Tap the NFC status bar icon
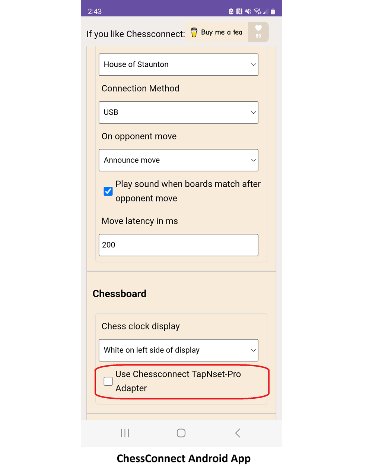 pos(239,12)
